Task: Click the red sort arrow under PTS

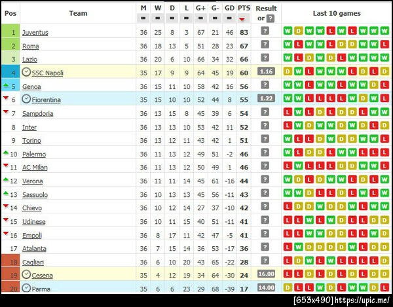Action: [x=244, y=20]
